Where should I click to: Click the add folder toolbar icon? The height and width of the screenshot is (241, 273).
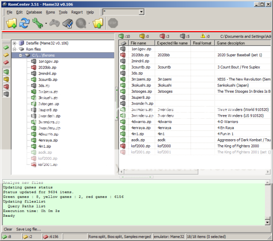tap(11, 24)
